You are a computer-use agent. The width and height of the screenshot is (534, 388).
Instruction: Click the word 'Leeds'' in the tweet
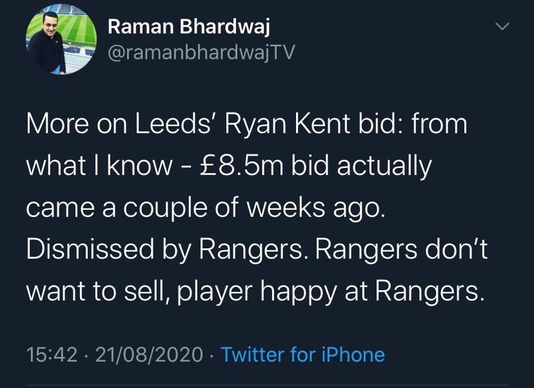176,124
